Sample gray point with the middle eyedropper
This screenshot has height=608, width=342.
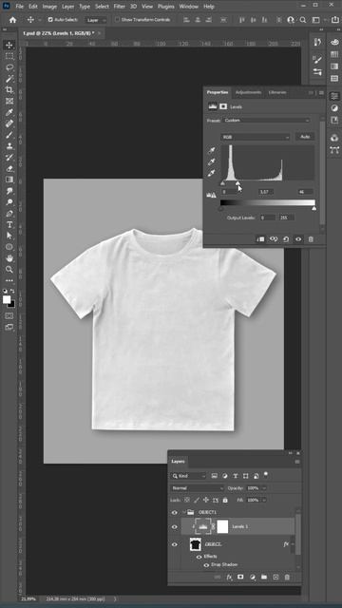212,162
